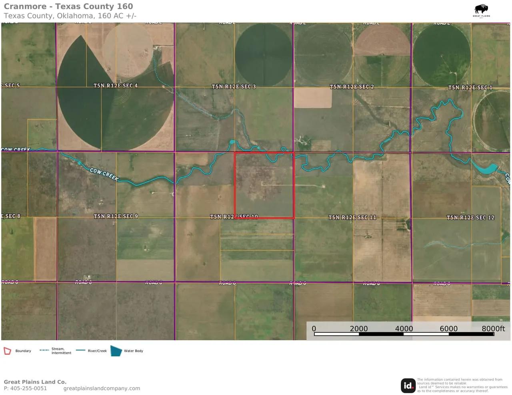This screenshot has height=395, width=512.
Task: Click the River/Creek legend line symbol
Action: 80,350
